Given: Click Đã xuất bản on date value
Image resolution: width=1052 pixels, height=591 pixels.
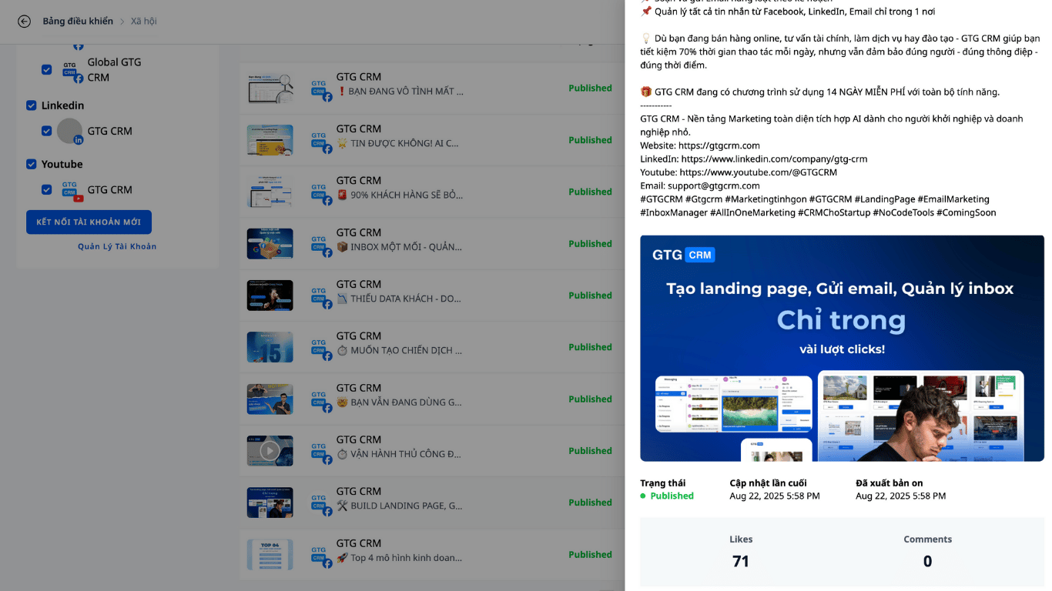Looking at the screenshot, I should pyautogui.click(x=900, y=496).
